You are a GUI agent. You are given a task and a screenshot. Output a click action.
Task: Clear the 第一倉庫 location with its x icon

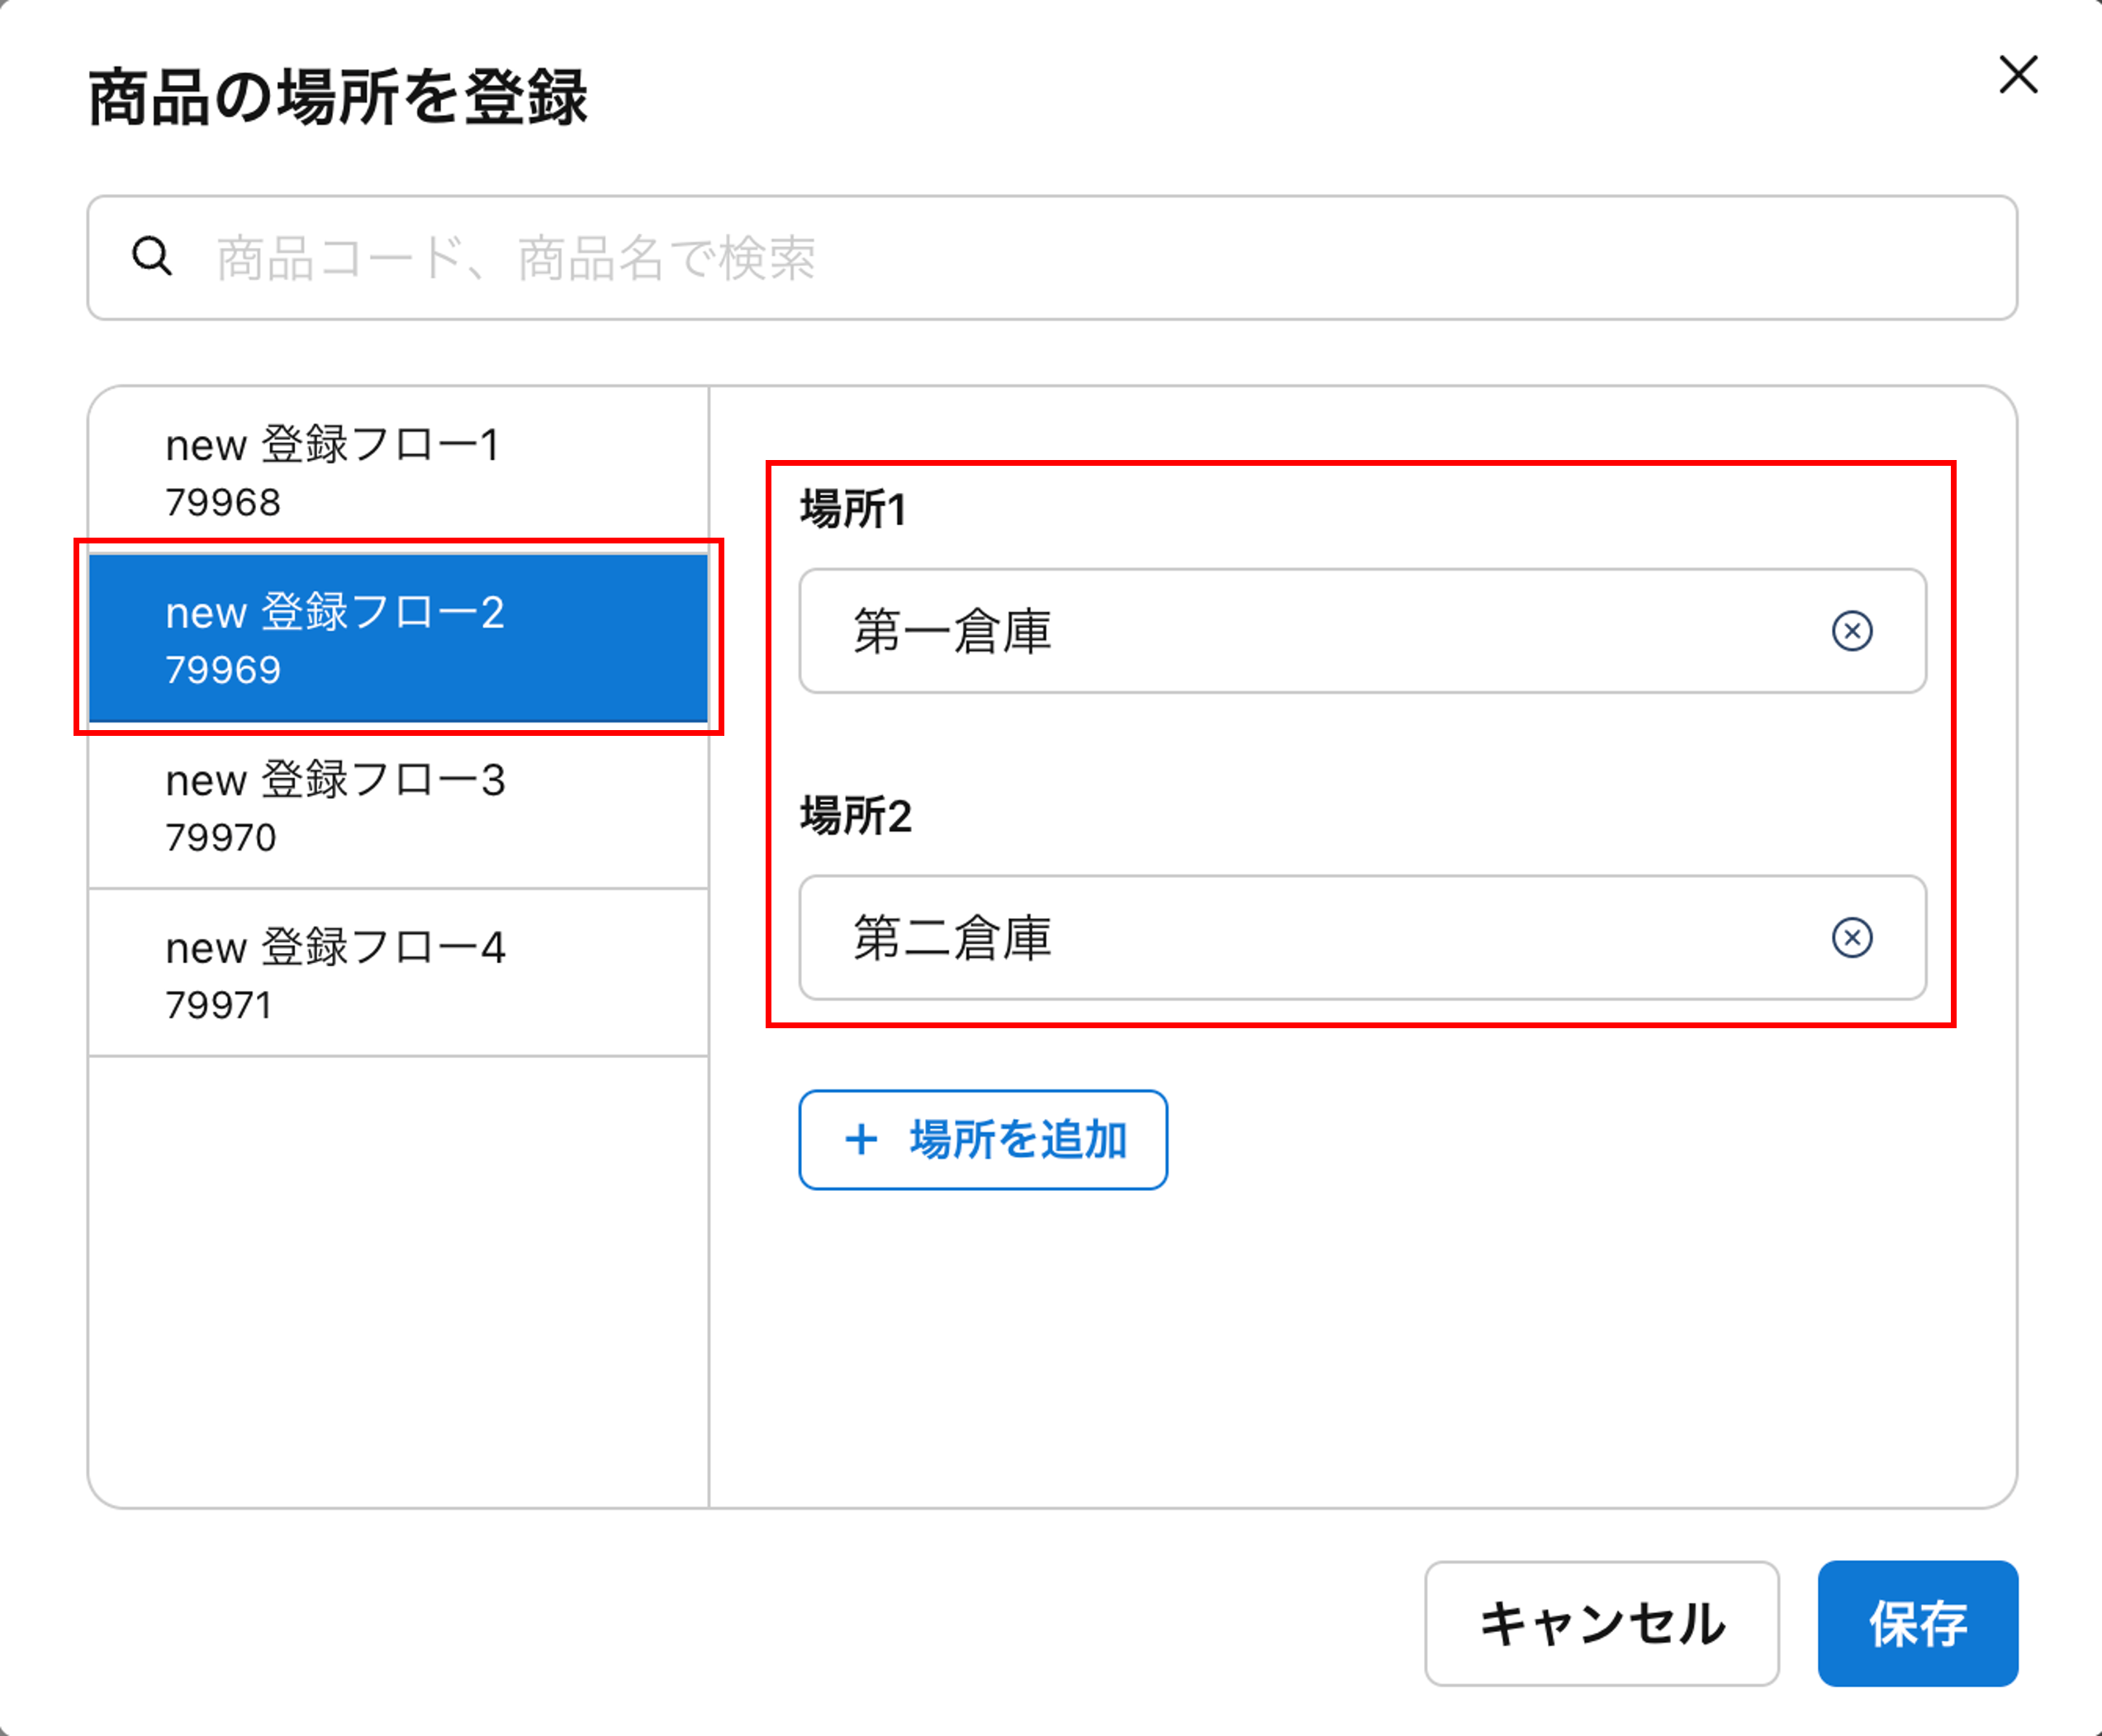click(x=1852, y=631)
